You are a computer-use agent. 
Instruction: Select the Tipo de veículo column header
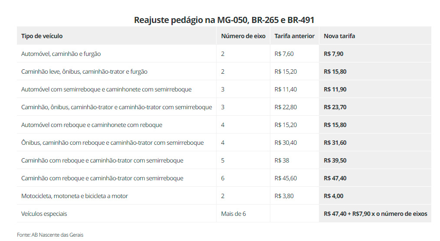(42, 36)
